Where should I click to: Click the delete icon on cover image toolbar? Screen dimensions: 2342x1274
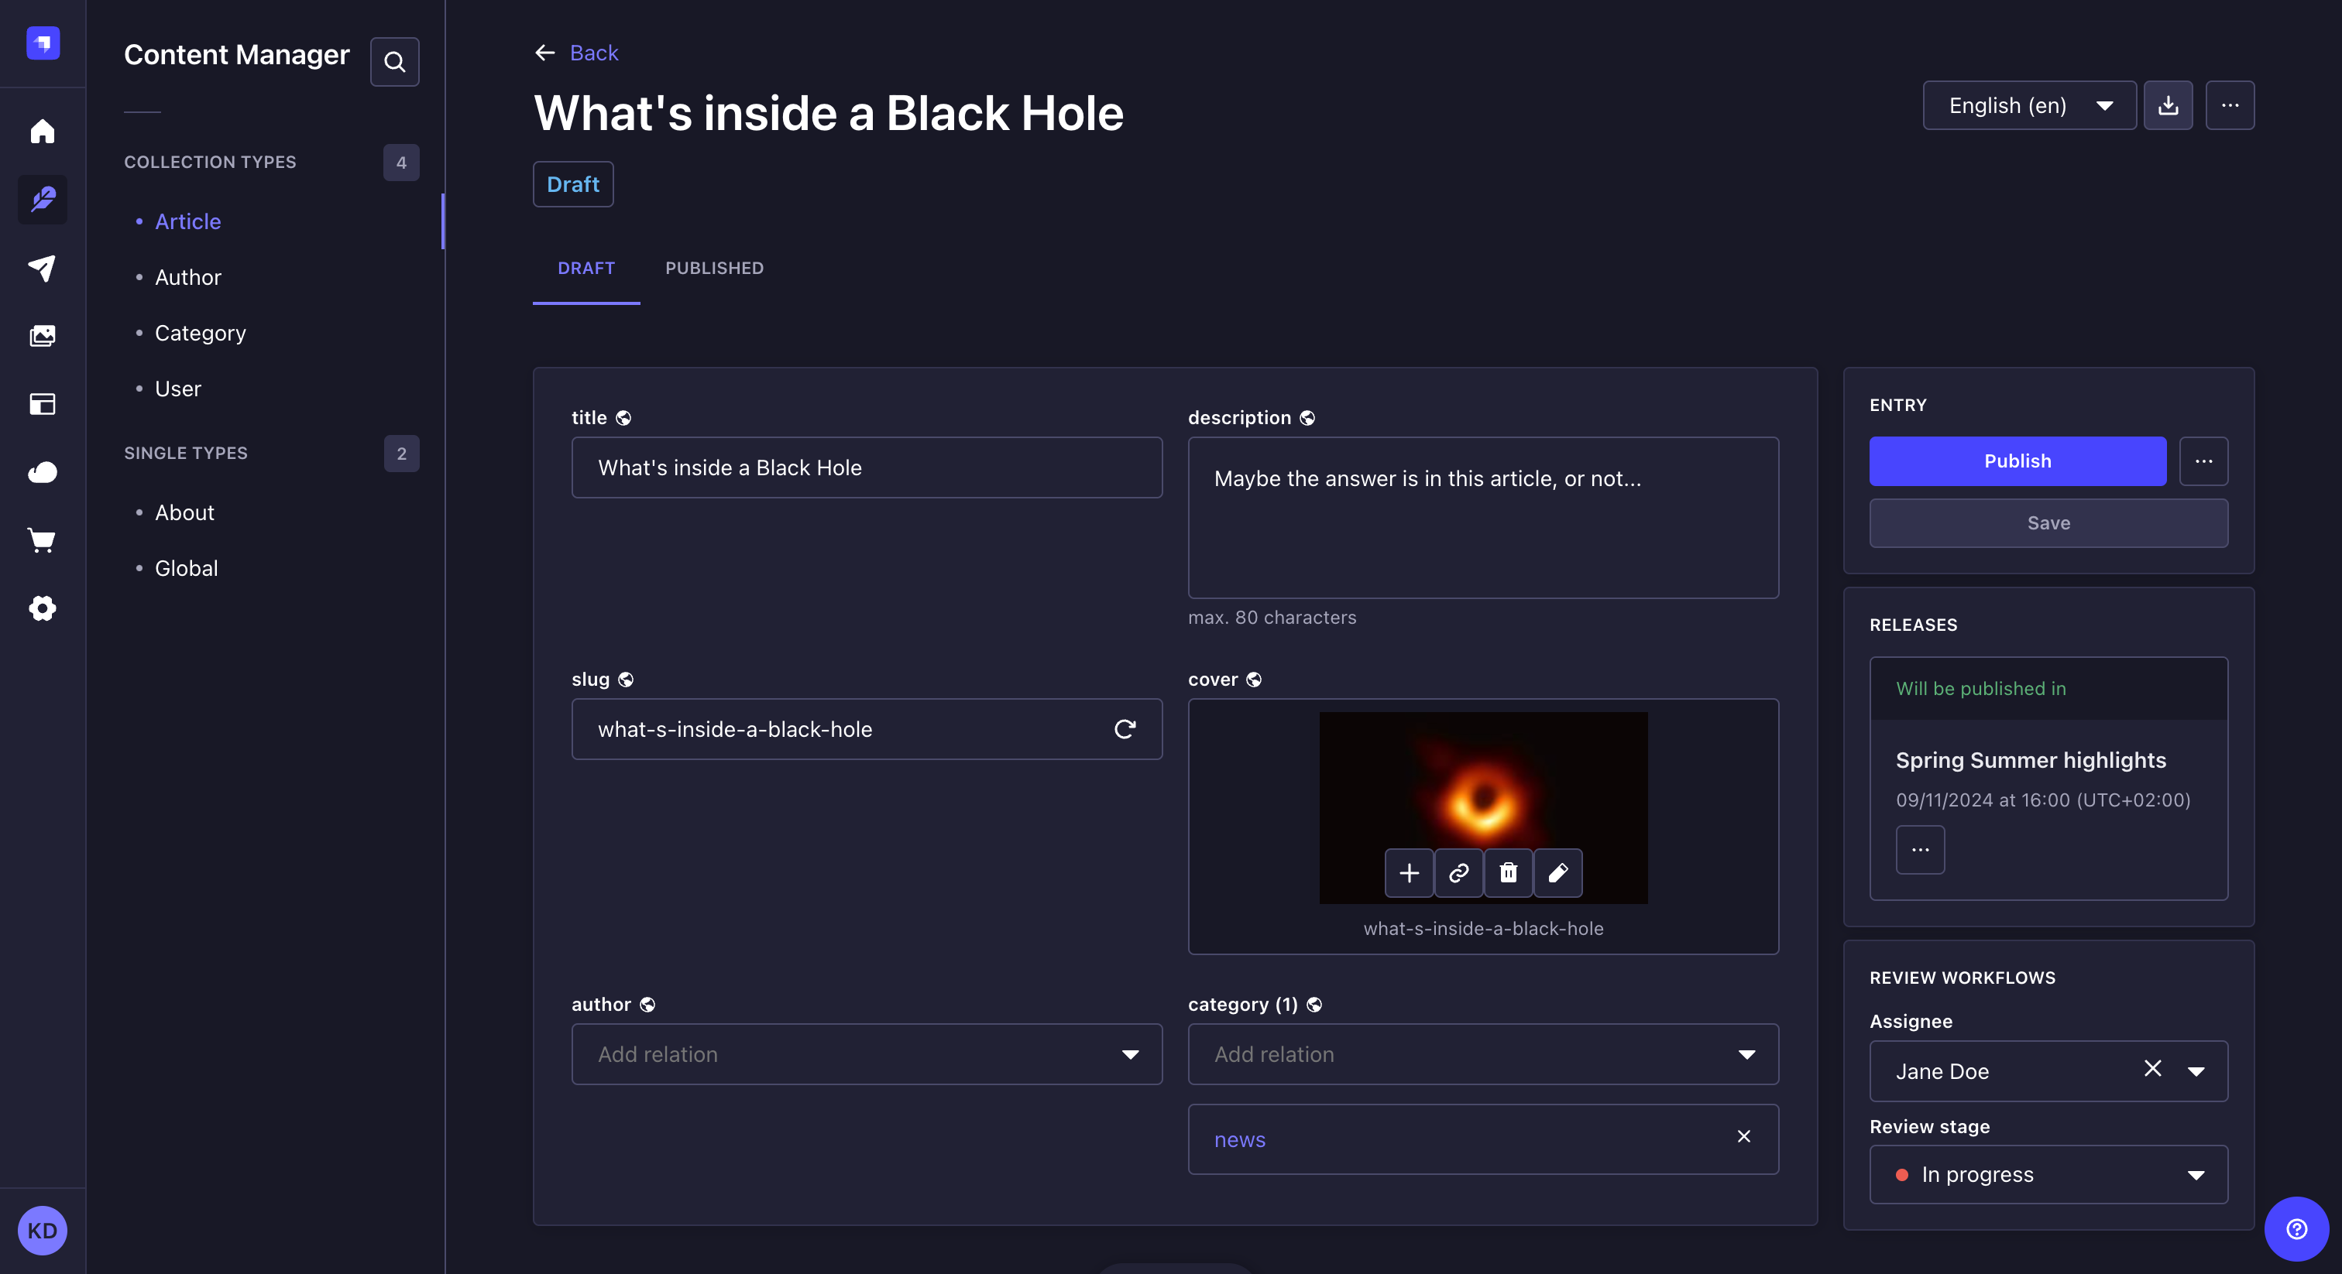pos(1507,872)
